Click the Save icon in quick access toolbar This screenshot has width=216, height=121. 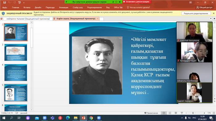5,2
